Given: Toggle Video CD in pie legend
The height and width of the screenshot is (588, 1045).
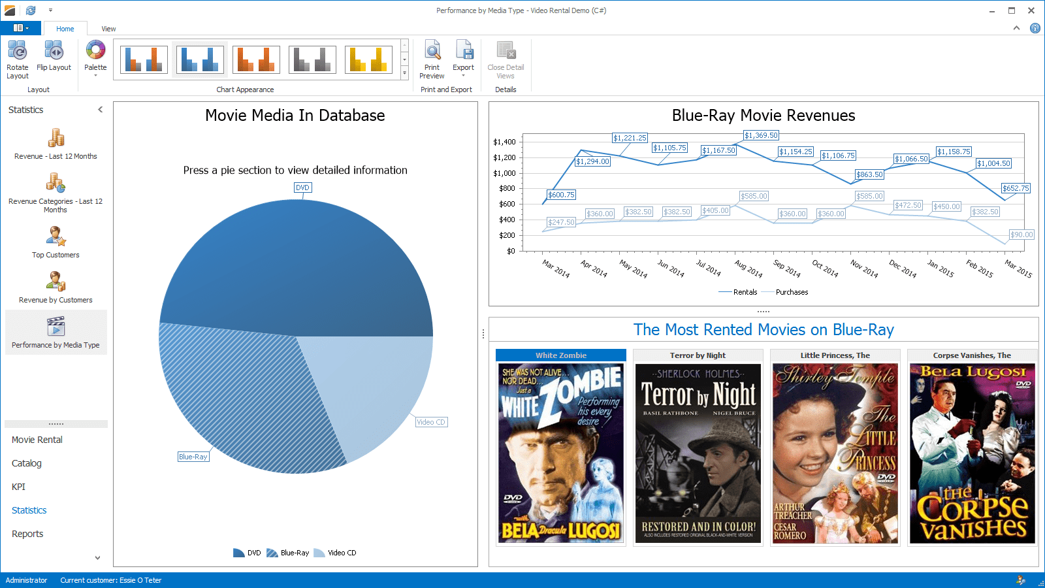Looking at the screenshot, I should click(x=335, y=553).
